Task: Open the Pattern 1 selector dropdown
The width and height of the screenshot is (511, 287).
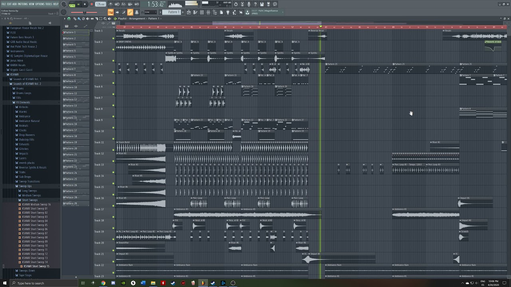Action: [172, 12]
